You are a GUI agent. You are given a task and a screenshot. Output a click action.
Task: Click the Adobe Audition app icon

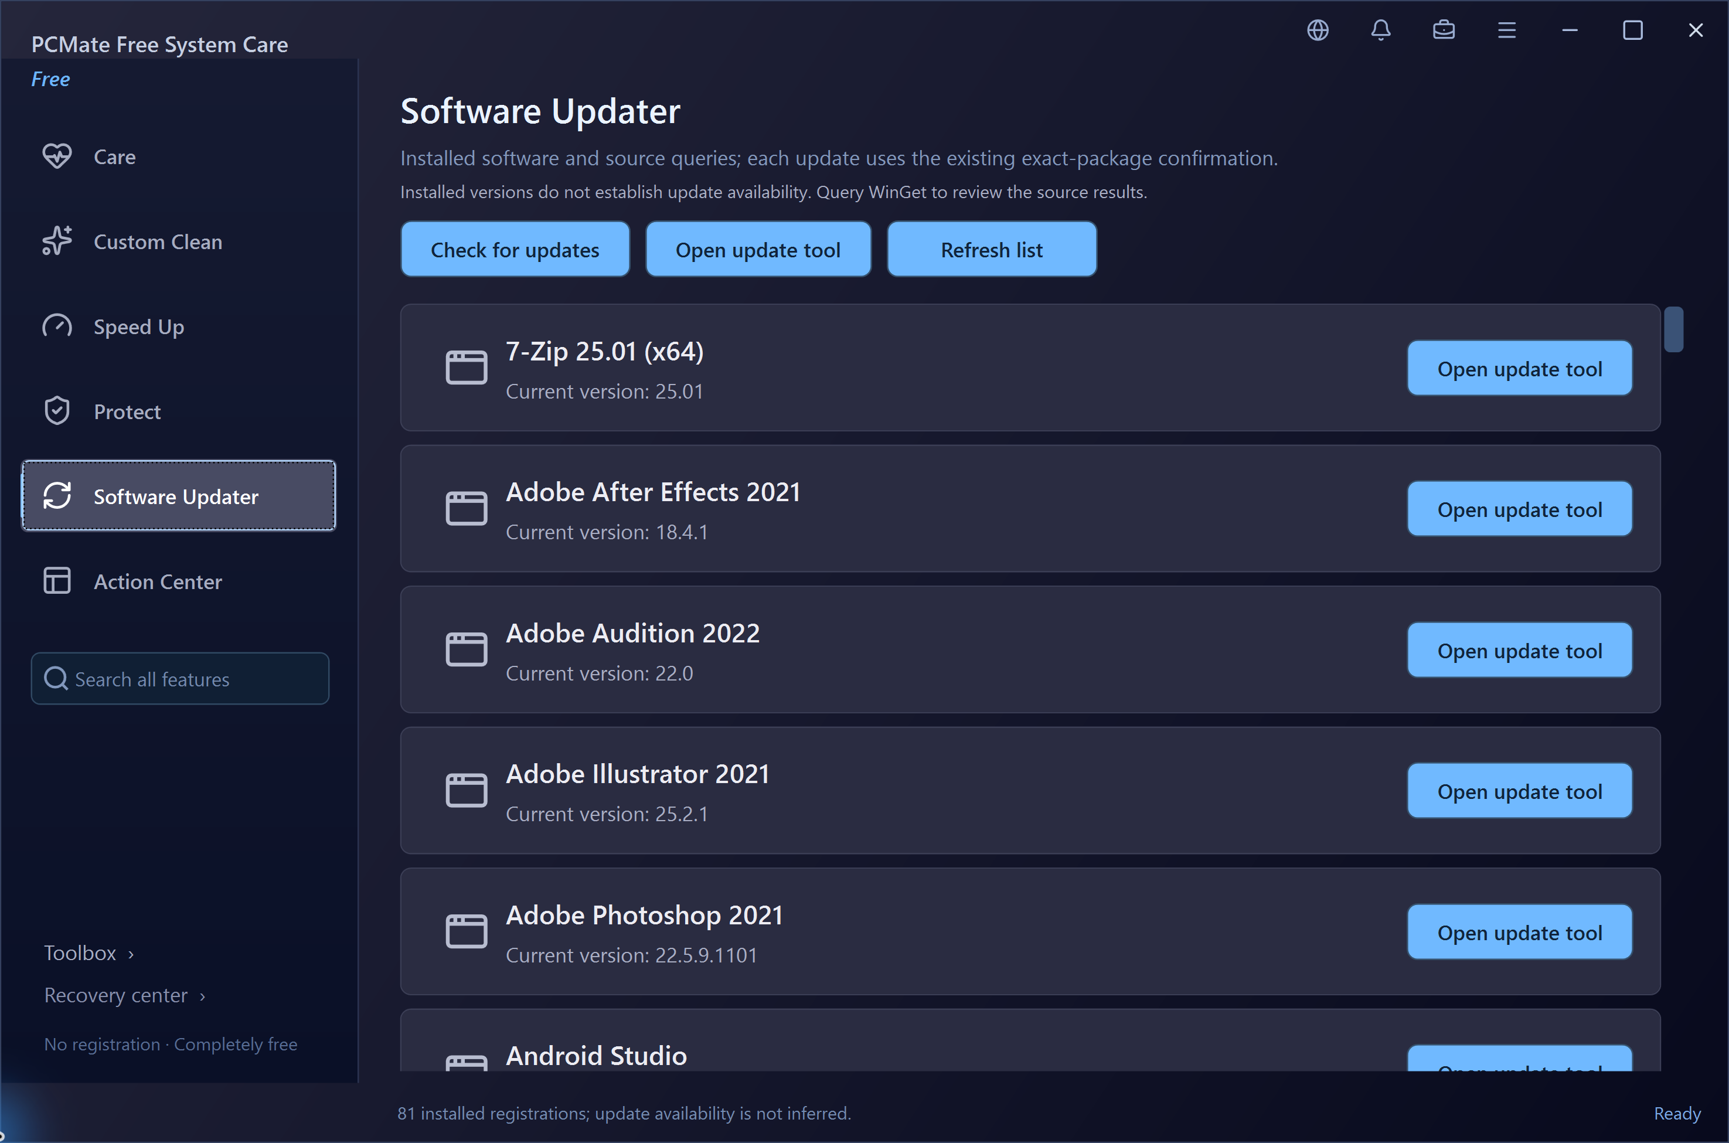click(467, 649)
